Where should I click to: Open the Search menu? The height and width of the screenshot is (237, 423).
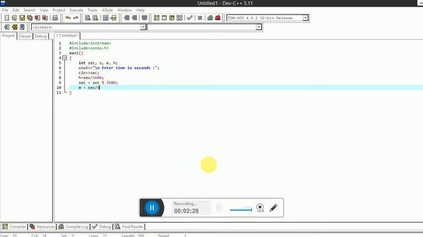(x=29, y=11)
